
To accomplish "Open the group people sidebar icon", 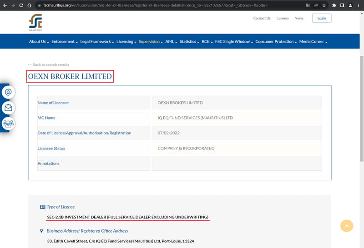I will (x=8, y=124).
